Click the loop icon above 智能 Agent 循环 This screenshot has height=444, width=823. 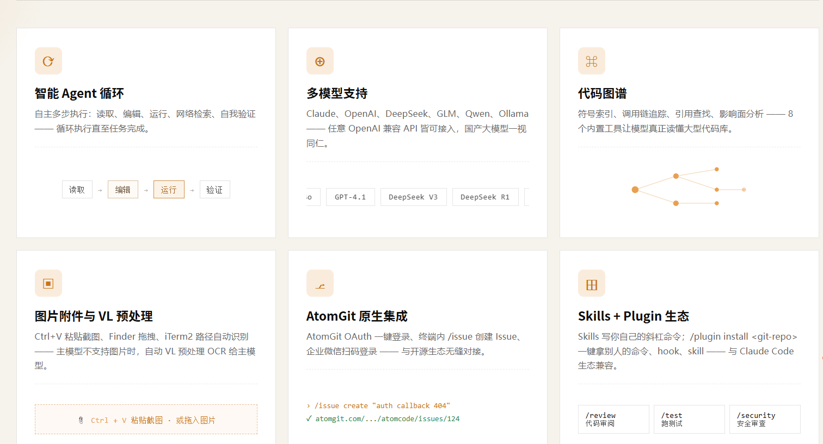point(48,61)
